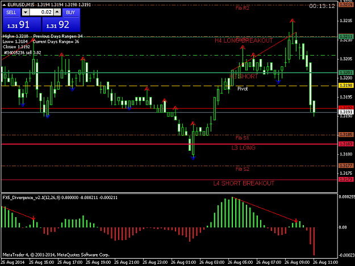This screenshot has width=355, height=266.
Task: Click the 1.3183 red L3 price tag
Action: tap(346, 144)
